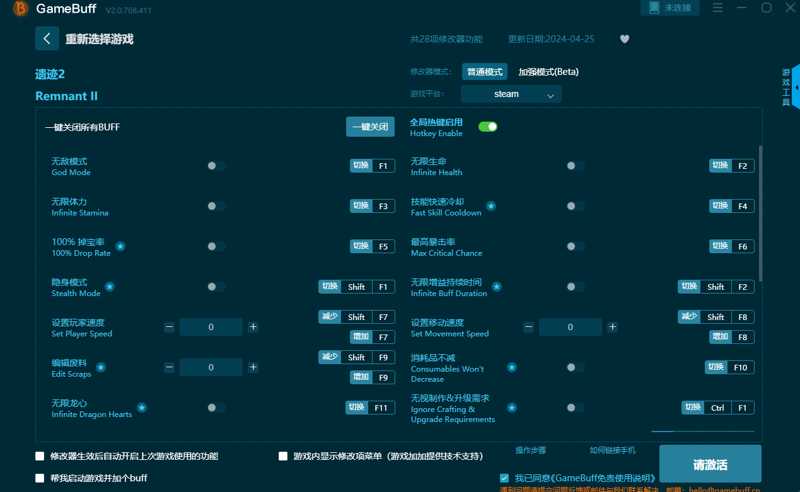Click the heart favorite icon

pos(625,39)
